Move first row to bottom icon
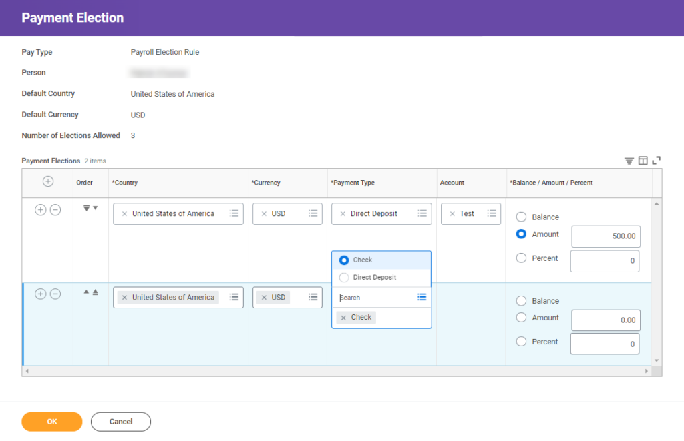The width and height of the screenshot is (684, 441). [86, 208]
